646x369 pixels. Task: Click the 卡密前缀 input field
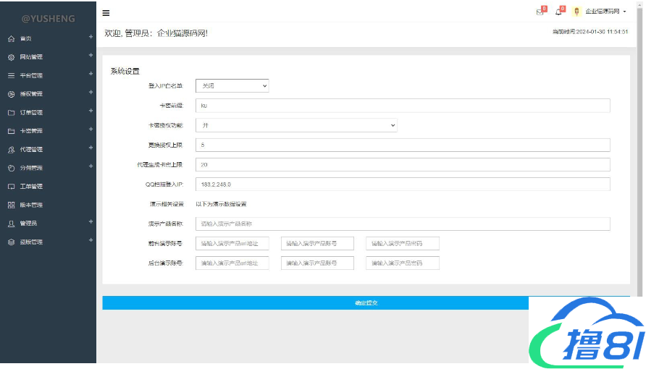point(402,106)
